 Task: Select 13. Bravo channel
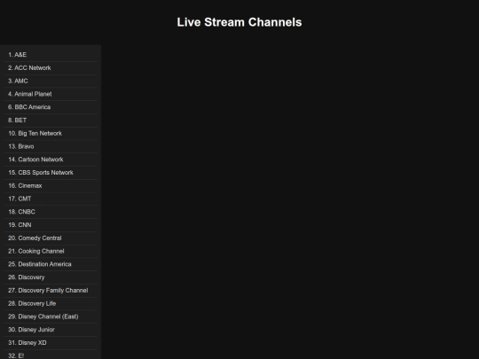(x=51, y=147)
